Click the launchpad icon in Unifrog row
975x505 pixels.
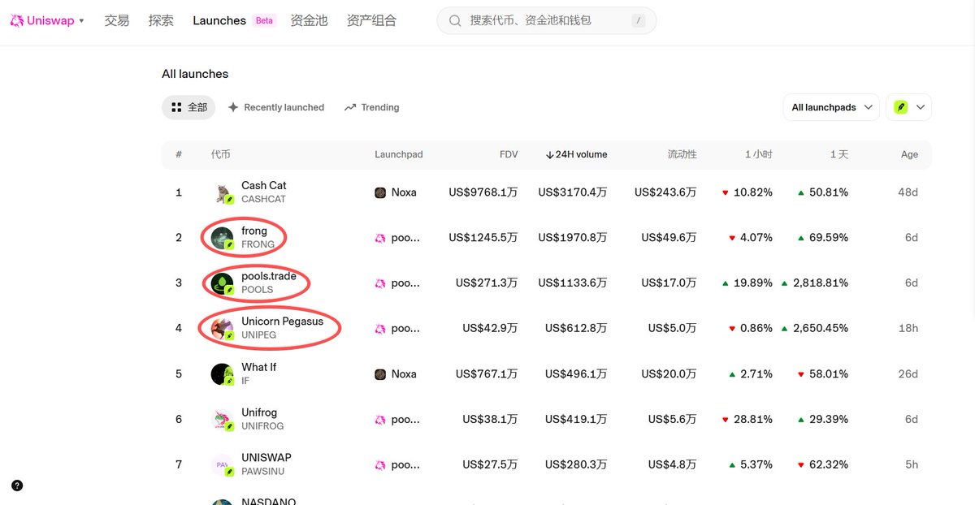tap(380, 420)
